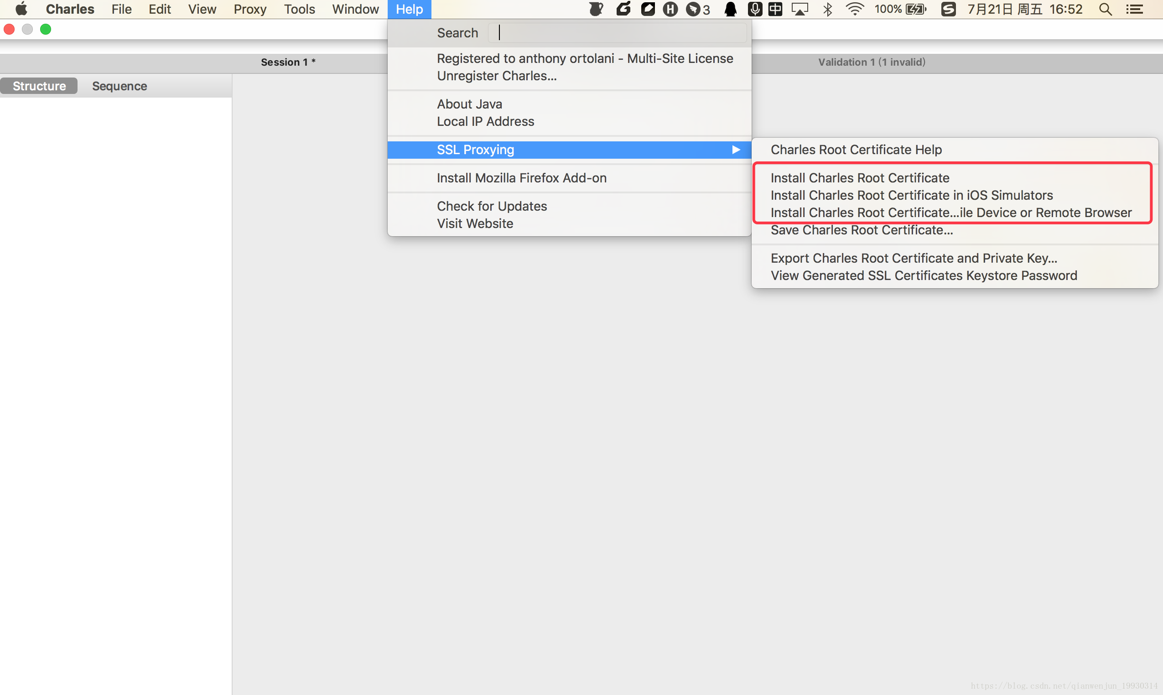Click the Help menu search field
The width and height of the screenshot is (1163, 695).
(x=618, y=33)
